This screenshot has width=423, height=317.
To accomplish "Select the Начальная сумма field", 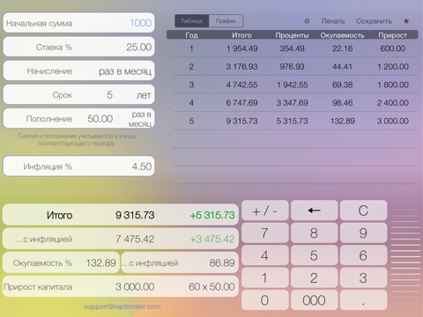I will click(x=78, y=23).
